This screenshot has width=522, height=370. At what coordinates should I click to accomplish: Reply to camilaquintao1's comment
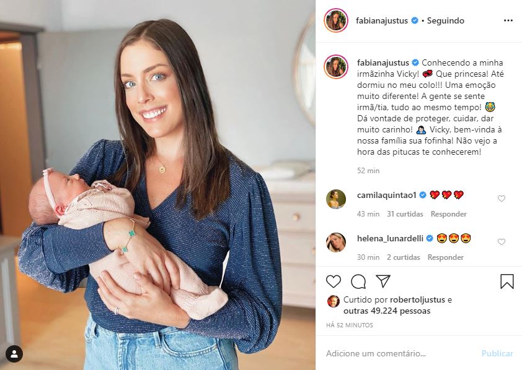coord(448,214)
